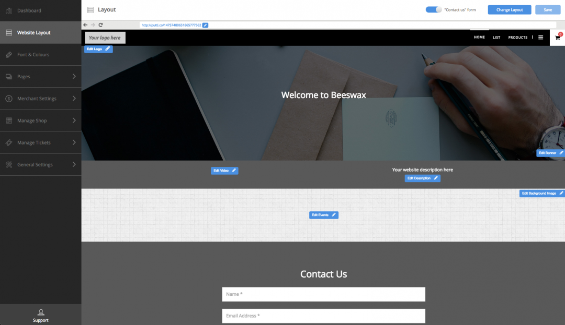The width and height of the screenshot is (565, 325).
Task: Click the Manage Shop storefront icon
Action: pos(8,120)
